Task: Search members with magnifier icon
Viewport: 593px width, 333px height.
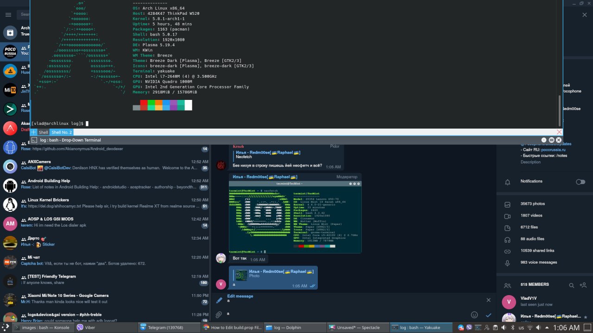Action: [x=572, y=285]
